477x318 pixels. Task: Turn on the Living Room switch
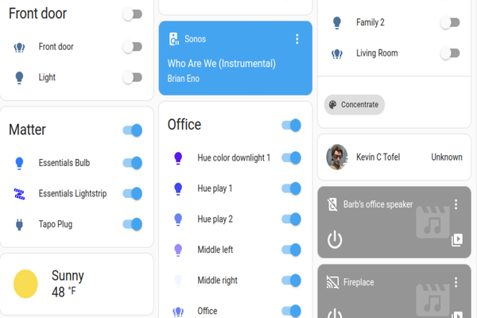pos(450,53)
